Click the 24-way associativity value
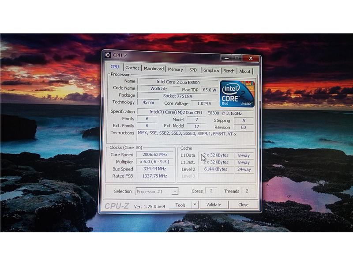The width and height of the screenshot is (353, 265). 244,170
